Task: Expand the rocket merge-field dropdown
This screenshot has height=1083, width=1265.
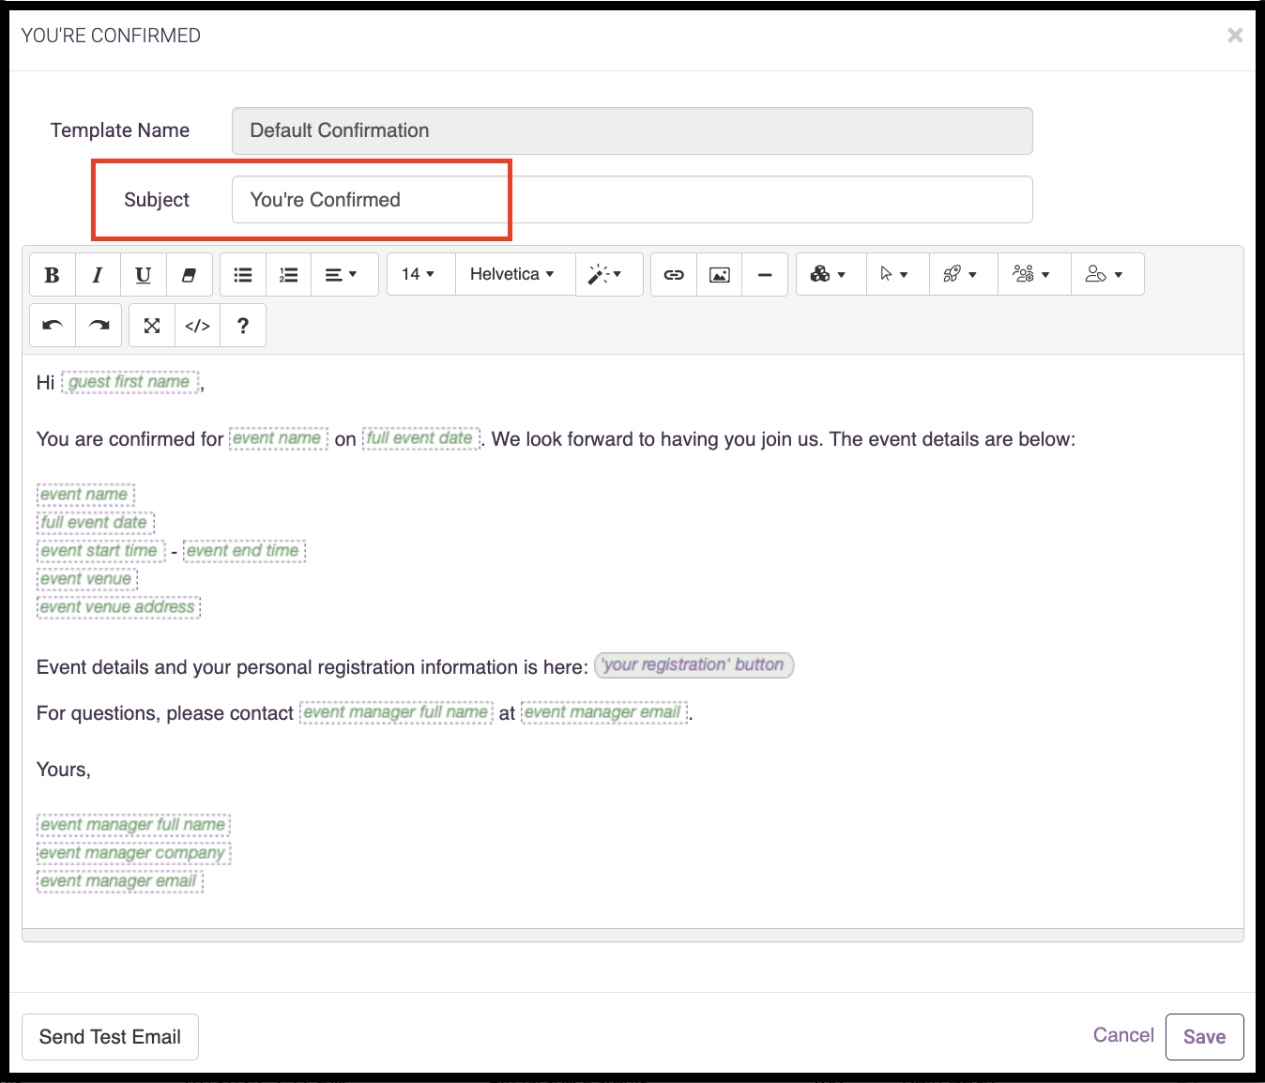Action: pos(963,274)
